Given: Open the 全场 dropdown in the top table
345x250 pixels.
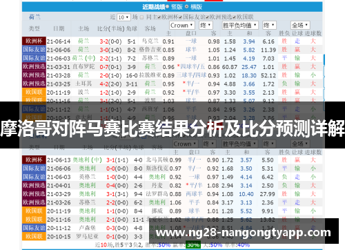Looking at the screenshot, I should coord(300,25).
